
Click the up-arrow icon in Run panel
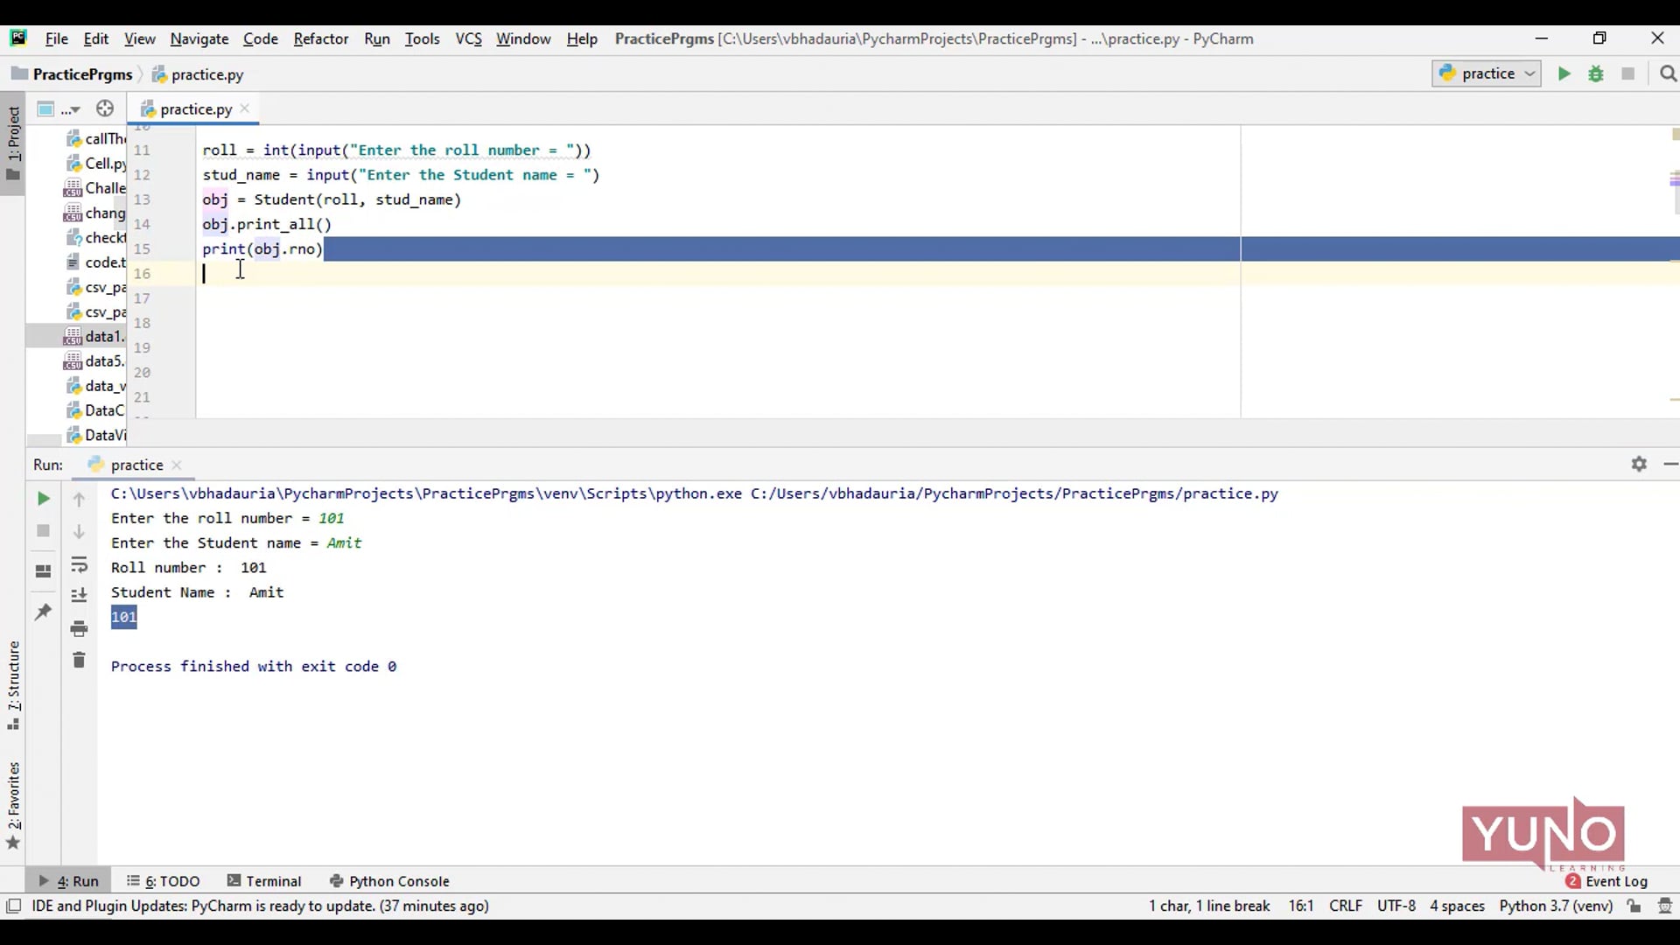(79, 499)
